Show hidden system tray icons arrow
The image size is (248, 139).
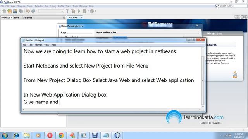(x=220, y=136)
